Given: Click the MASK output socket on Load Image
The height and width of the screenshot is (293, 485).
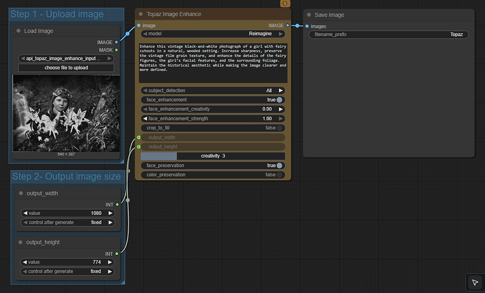Looking at the screenshot, I should tap(116, 50).
